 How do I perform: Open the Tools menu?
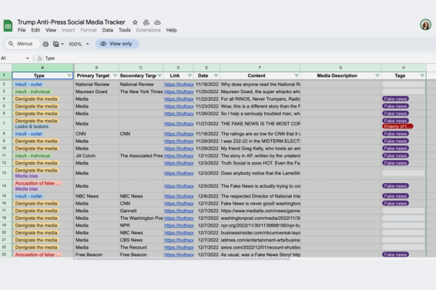(125, 31)
